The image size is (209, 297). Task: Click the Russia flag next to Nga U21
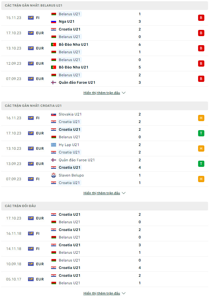pos(54,21)
